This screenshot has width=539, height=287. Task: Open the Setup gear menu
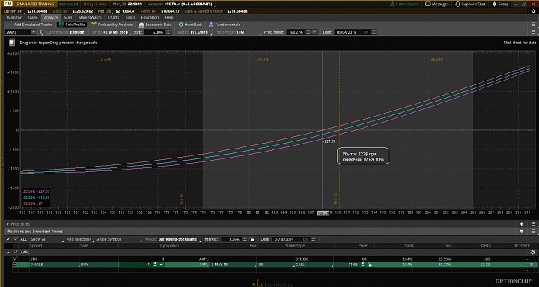click(x=500, y=4)
